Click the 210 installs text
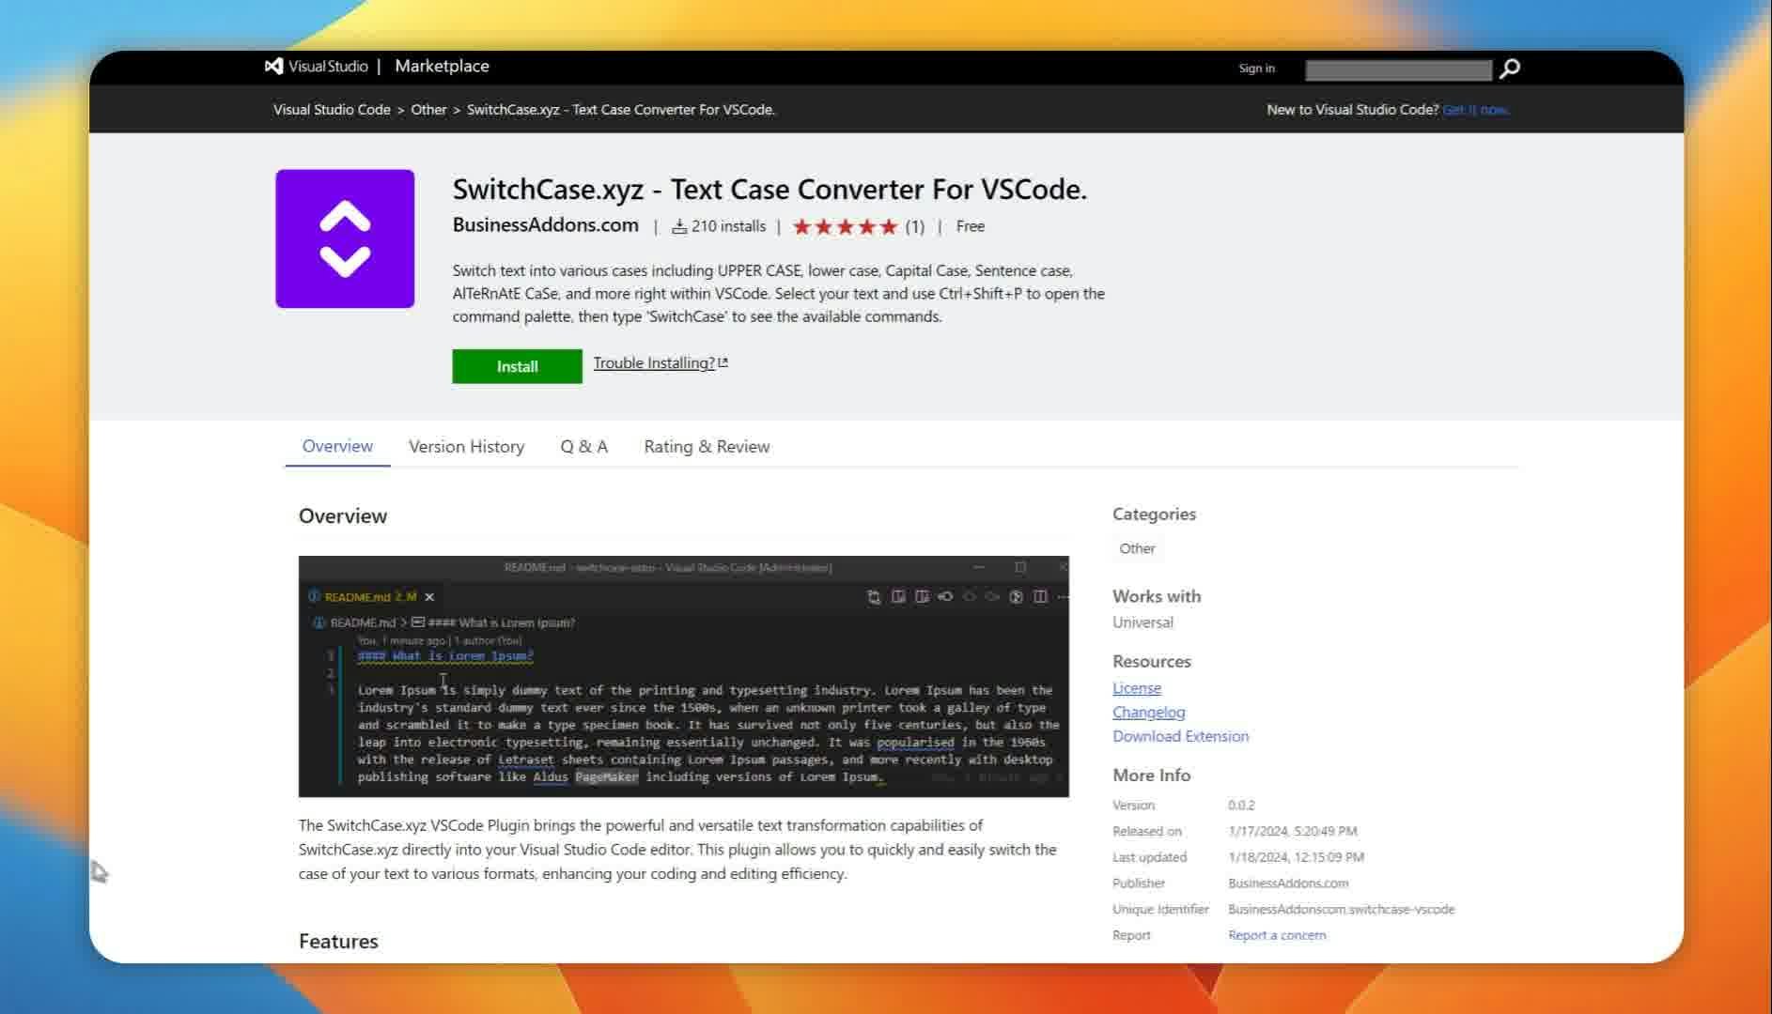 click(728, 226)
